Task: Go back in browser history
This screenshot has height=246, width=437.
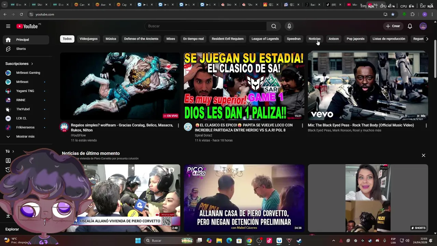Action: (5, 14)
